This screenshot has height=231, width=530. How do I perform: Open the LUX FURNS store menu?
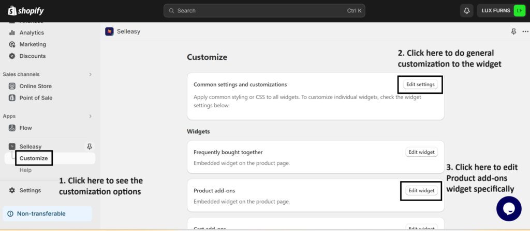(495, 11)
